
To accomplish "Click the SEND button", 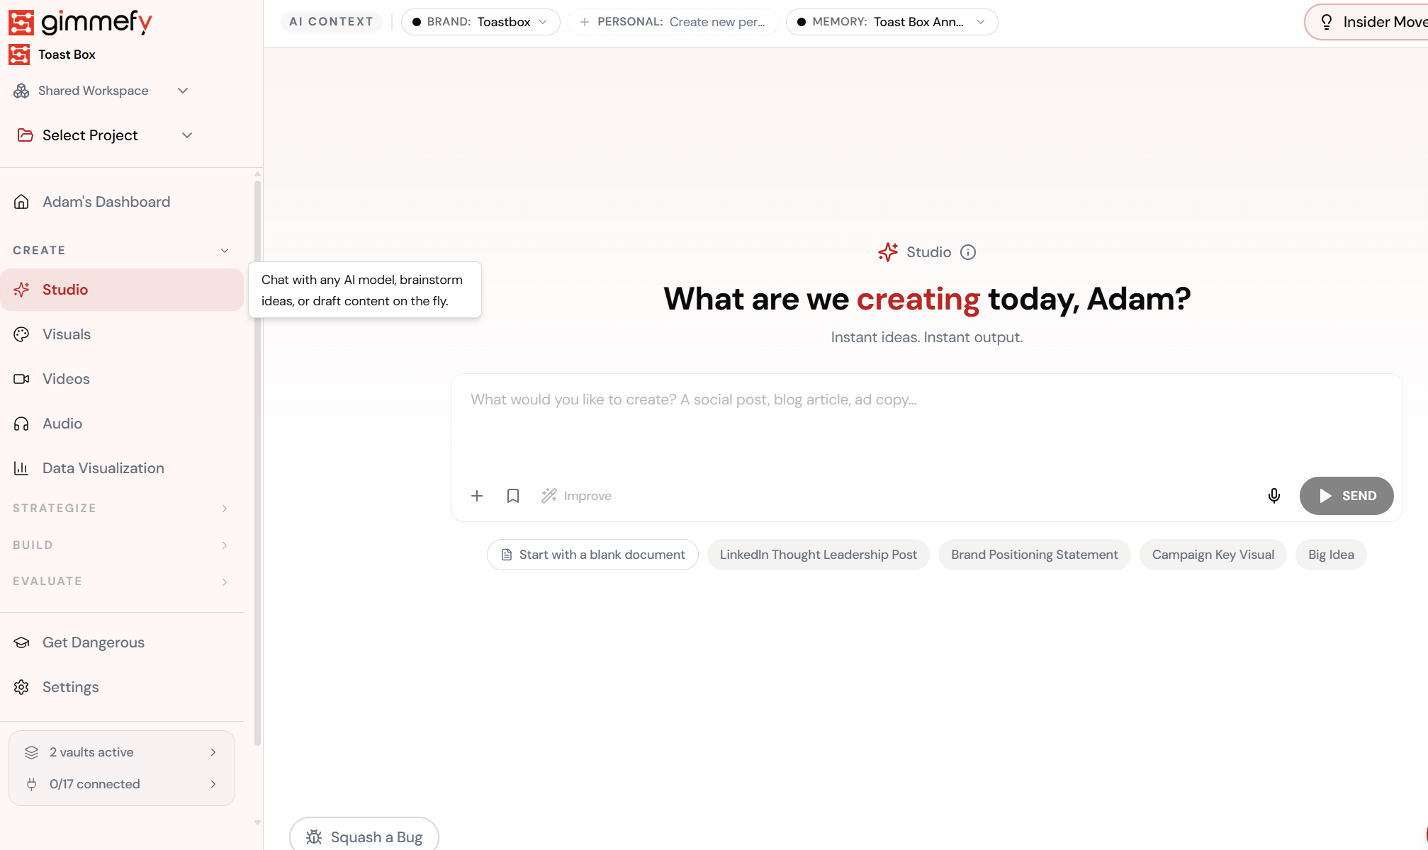I will [x=1346, y=496].
